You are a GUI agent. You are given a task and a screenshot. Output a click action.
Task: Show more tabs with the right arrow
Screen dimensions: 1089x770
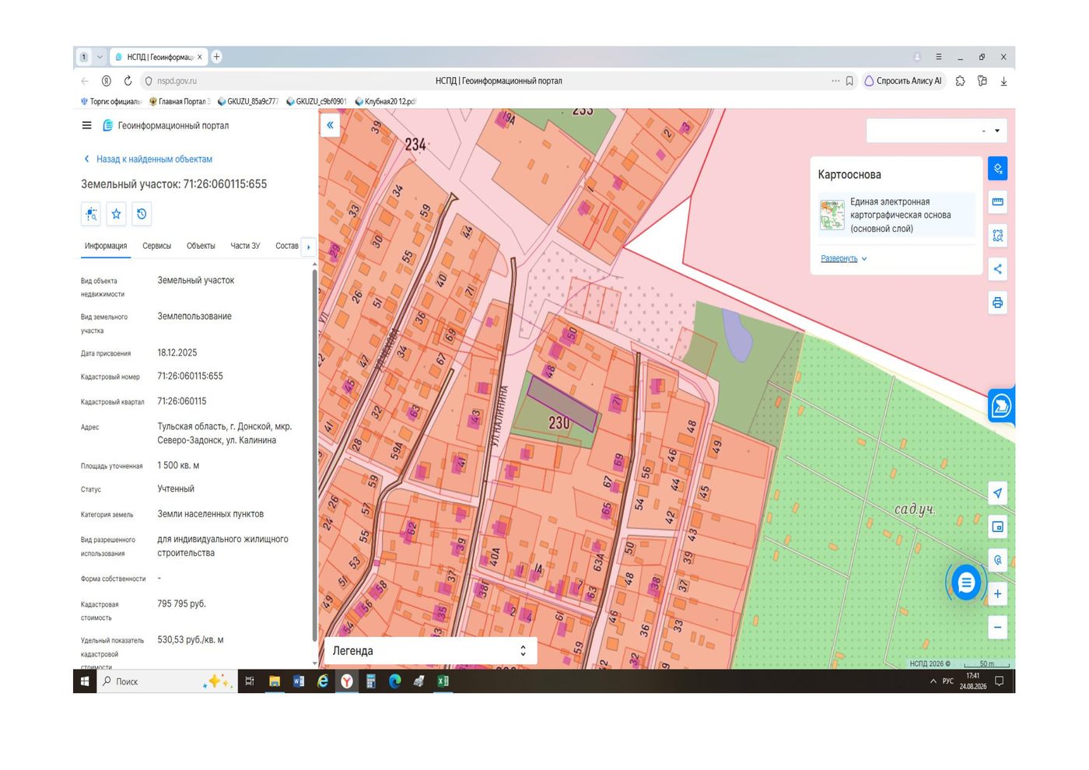point(309,247)
